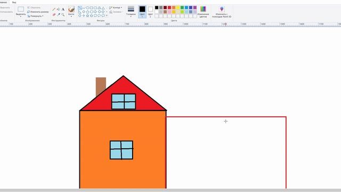The width and height of the screenshot is (341, 192).
Task: Select the Color picker eyedropper tool
Action: click(x=59, y=14)
